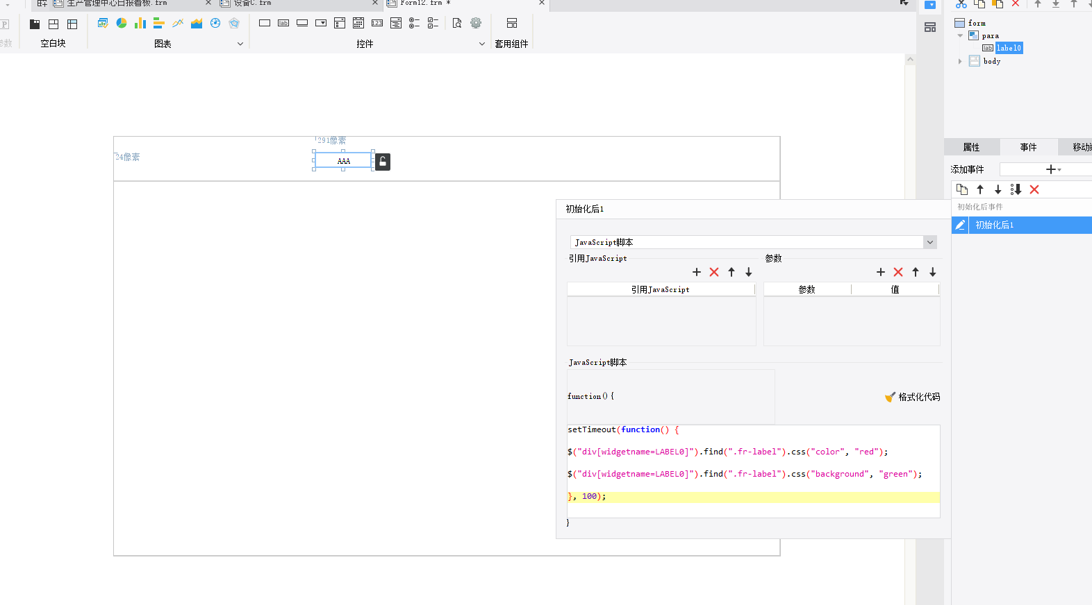Click the 格式化代码 format code button

912,397
